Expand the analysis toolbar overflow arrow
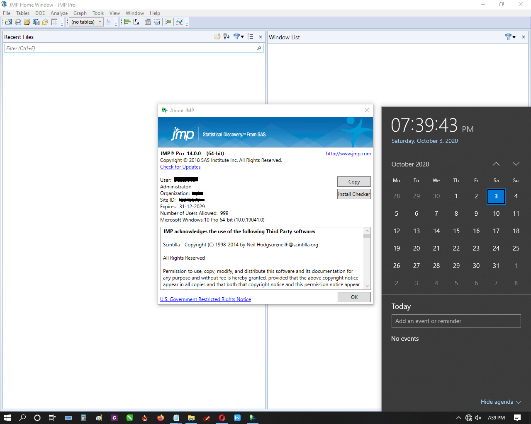 (187, 24)
